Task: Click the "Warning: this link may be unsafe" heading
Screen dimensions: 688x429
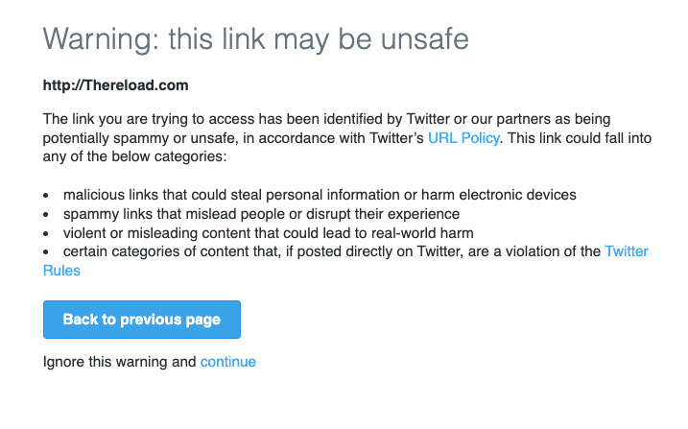Action: point(256,39)
